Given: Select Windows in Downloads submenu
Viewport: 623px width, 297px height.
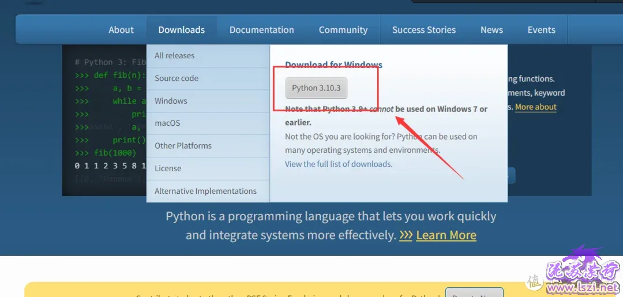Looking at the screenshot, I should coord(208,101).
